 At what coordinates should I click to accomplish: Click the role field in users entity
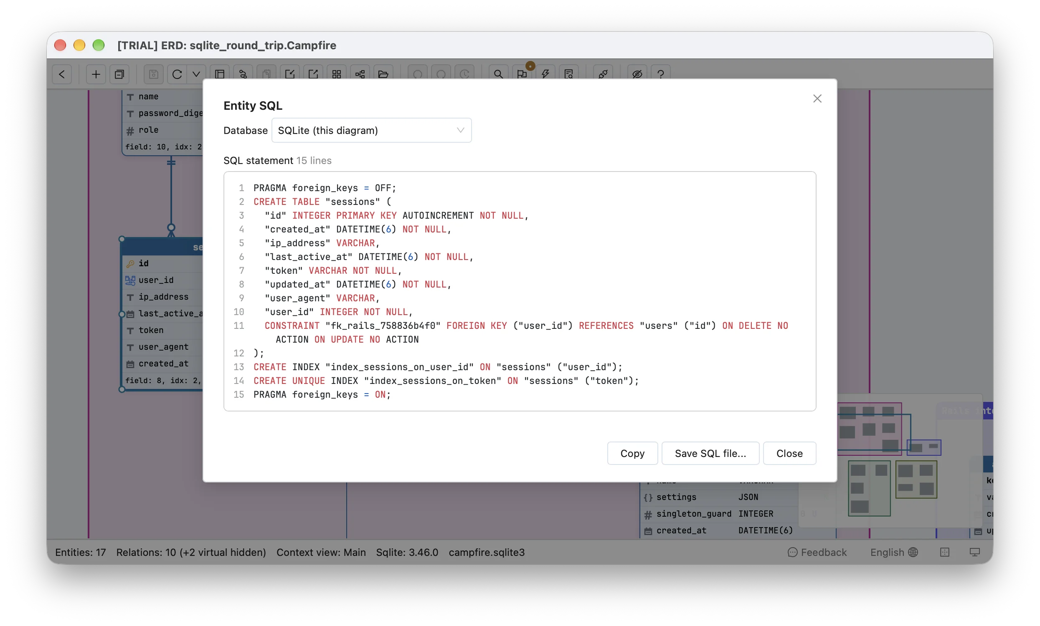pos(163,130)
